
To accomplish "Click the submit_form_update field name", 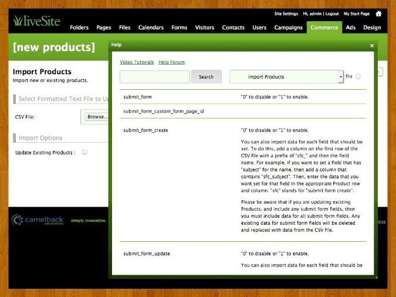I will pos(147,254).
